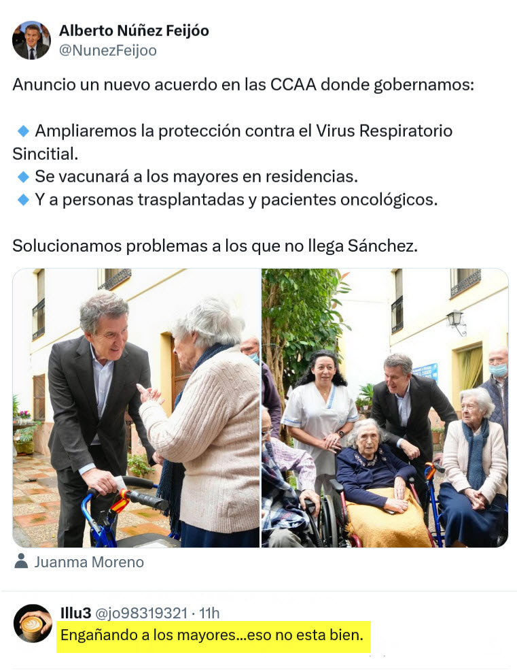Image resolution: width=517 pixels, height=670 pixels.
Task: Click second blue diamond before 'Se vacunará'
Action: click(23, 176)
